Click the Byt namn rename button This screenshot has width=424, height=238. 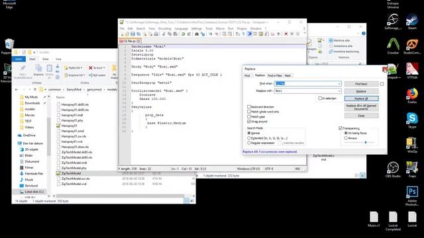click(97, 75)
